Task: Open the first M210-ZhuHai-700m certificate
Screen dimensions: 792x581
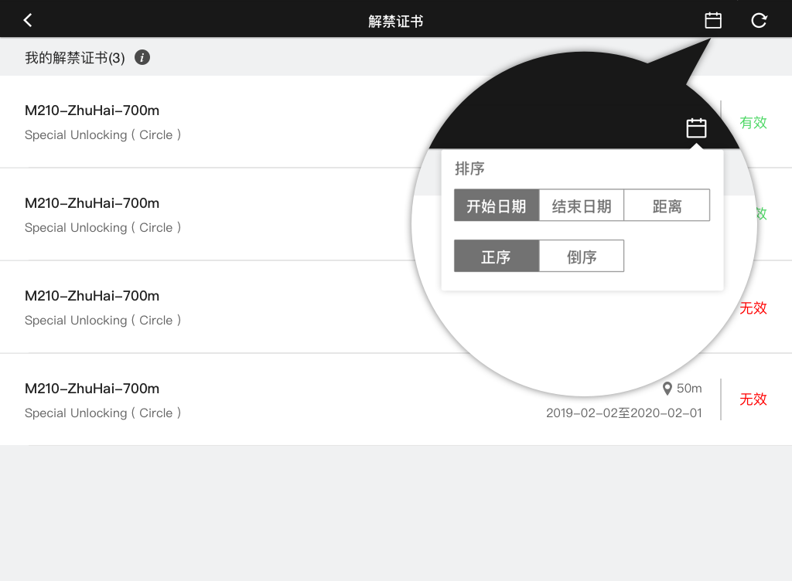Action: 92,110
